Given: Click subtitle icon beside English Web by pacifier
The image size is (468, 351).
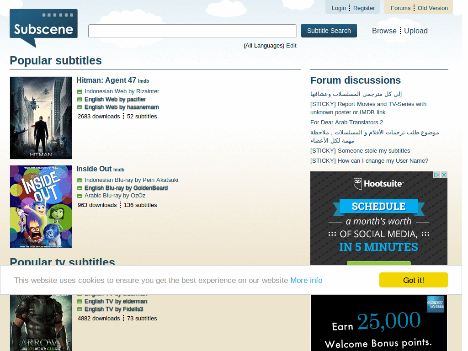Looking at the screenshot, I should [80, 99].
